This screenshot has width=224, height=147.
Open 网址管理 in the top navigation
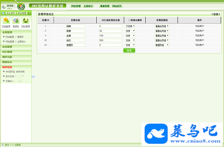[x=76, y=6]
